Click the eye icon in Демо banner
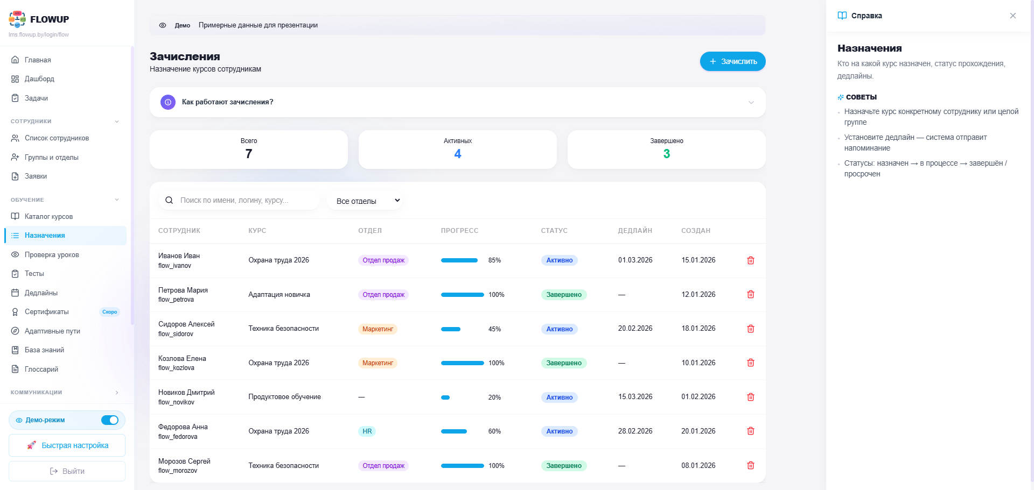 tap(163, 25)
